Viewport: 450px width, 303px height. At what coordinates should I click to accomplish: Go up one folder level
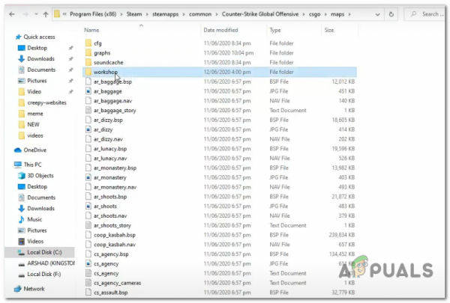point(46,14)
